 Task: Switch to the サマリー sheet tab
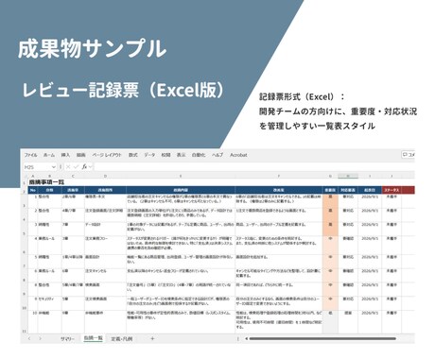(67, 339)
